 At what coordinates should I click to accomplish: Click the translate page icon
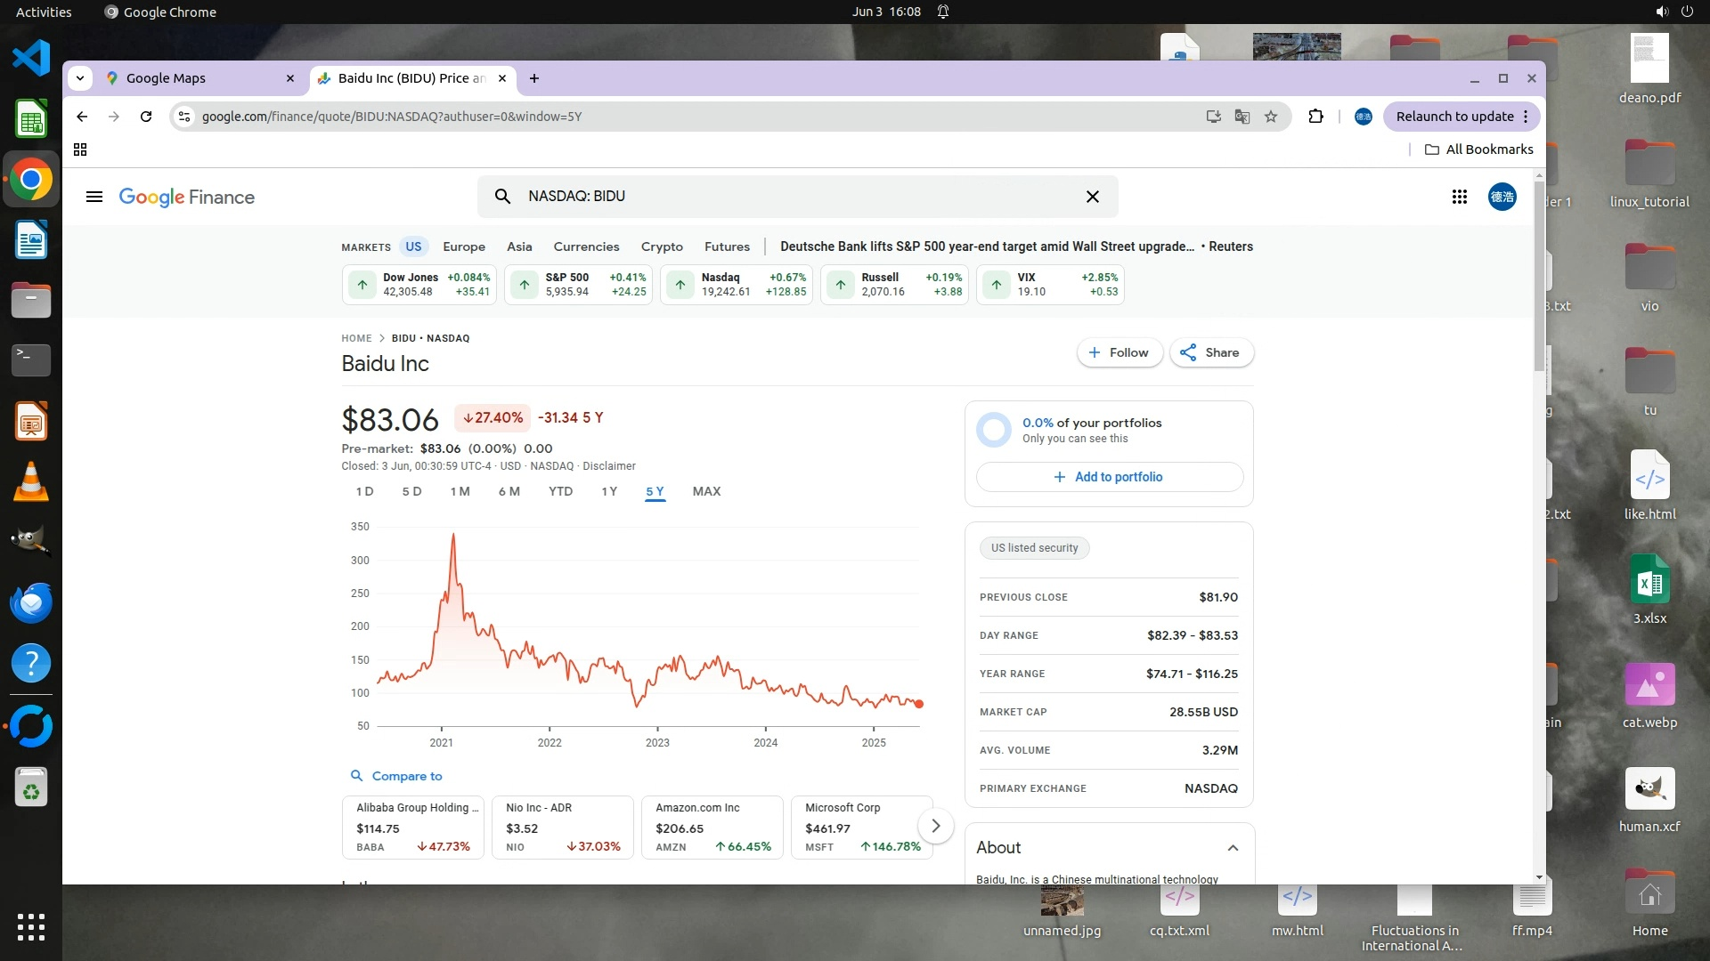point(1242,117)
